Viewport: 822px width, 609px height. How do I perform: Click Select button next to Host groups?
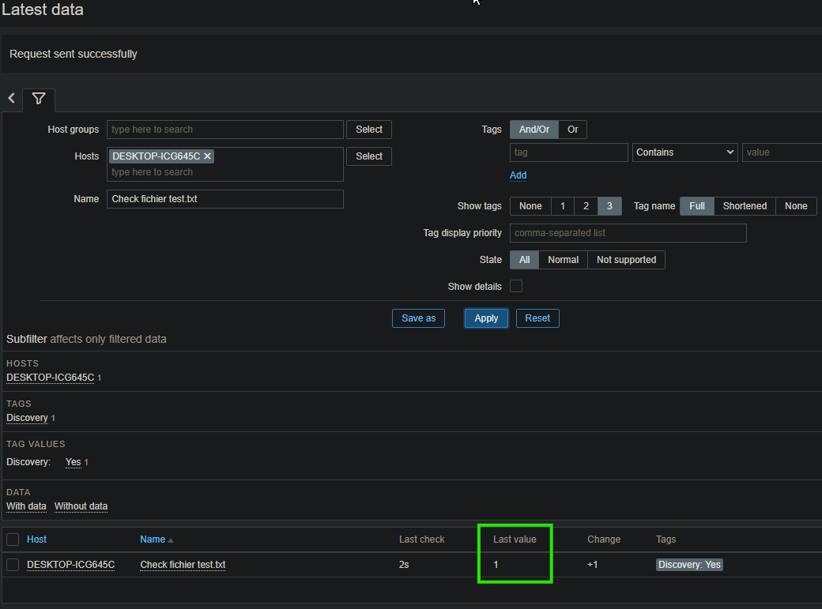pyautogui.click(x=368, y=130)
